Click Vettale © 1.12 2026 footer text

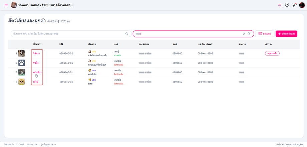pos(14,144)
